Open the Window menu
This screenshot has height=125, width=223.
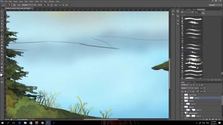coord(52,1)
